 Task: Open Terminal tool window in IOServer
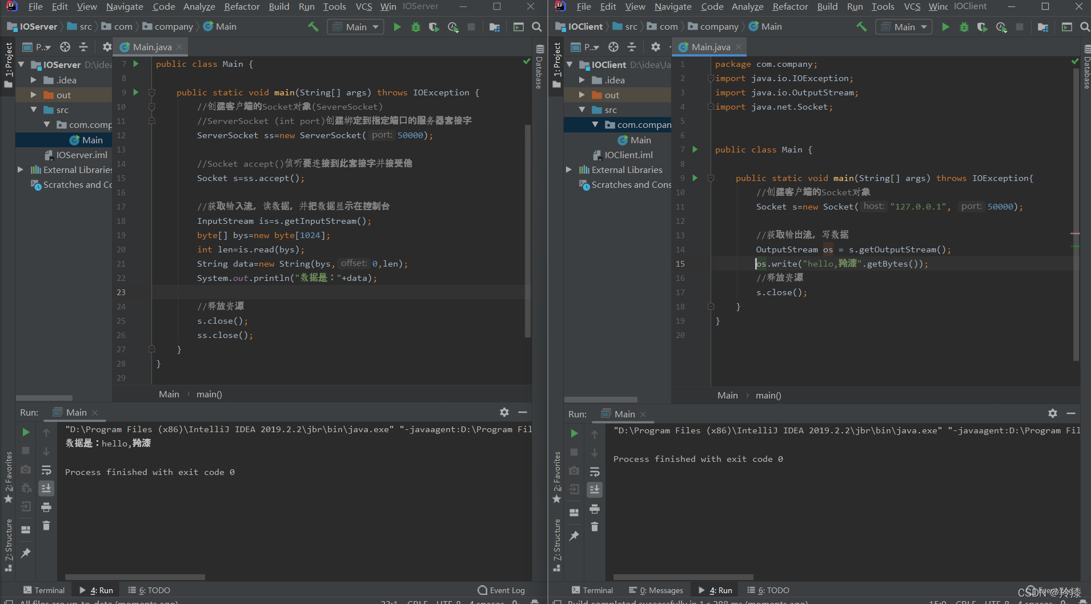click(x=44, y=590)
